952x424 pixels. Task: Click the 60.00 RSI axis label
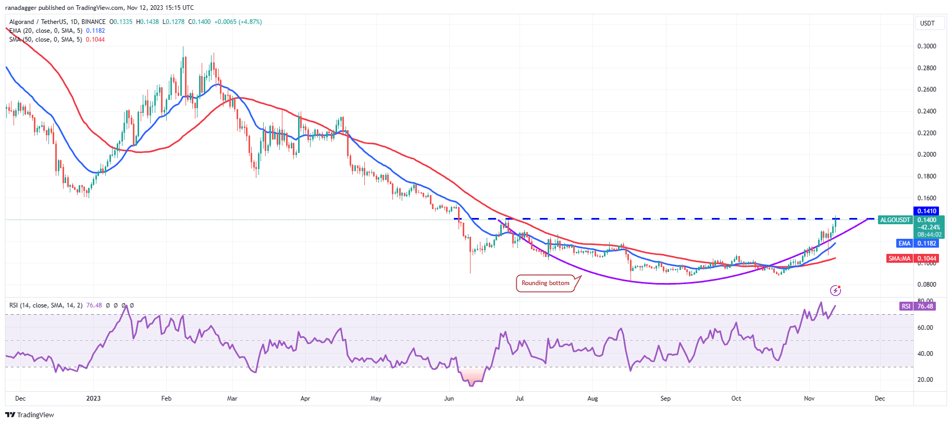[925, 328]
